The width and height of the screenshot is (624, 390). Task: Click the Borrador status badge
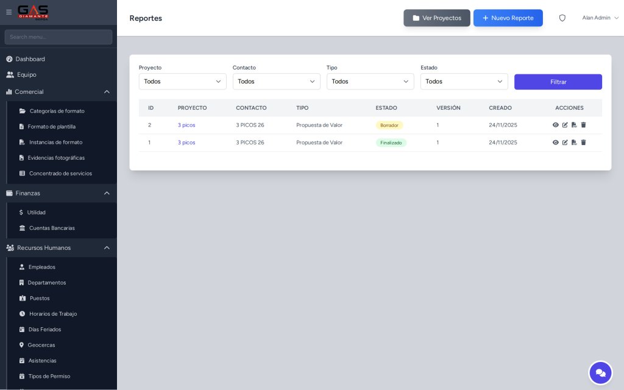[389, 126]
